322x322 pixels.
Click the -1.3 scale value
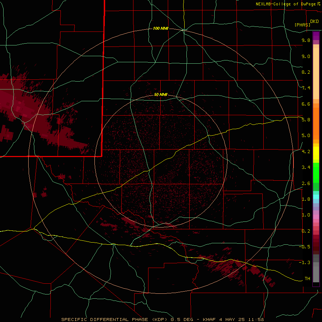coord(304,263)
